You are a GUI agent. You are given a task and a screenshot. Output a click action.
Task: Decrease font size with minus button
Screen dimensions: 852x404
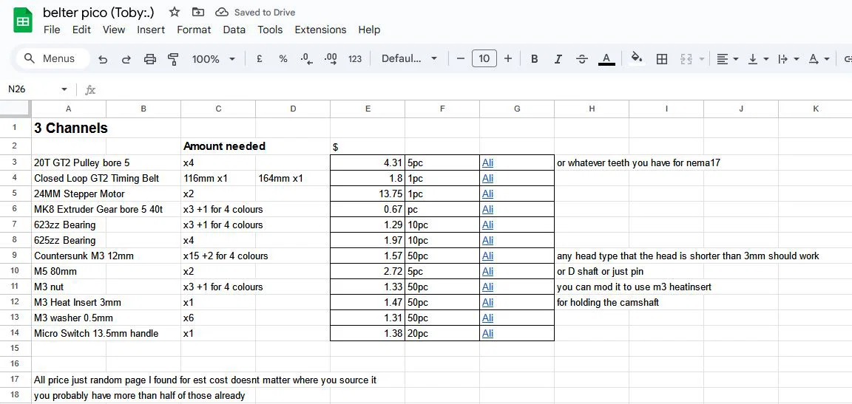[x=461, y=58]
